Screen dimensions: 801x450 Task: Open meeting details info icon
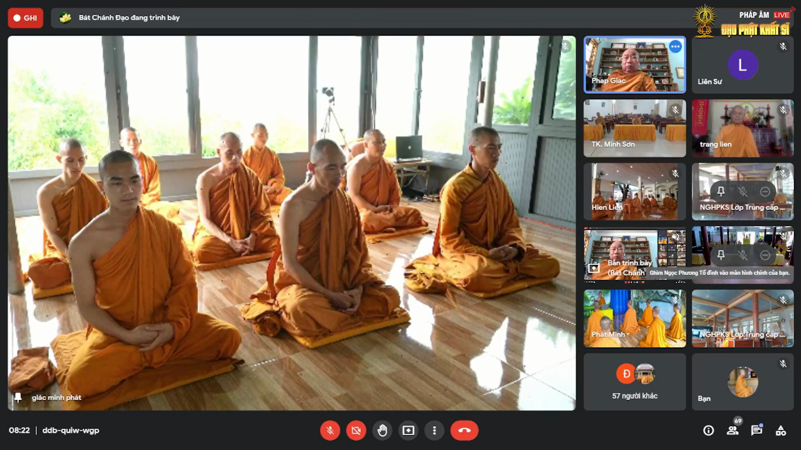(x=708, y=430)
